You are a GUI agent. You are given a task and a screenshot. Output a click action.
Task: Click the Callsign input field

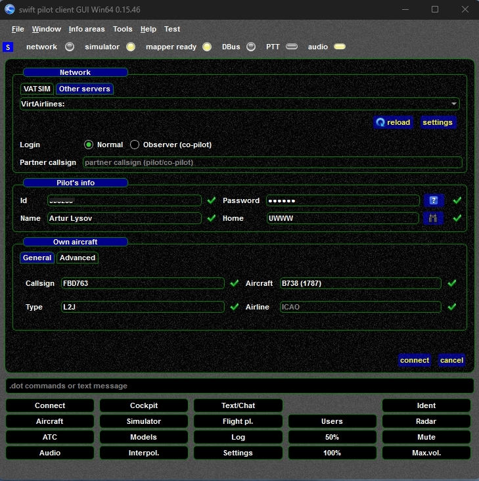141,283
